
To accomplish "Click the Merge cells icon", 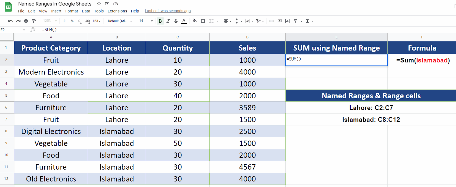I will pyautogui.click(x=211, y=21).
